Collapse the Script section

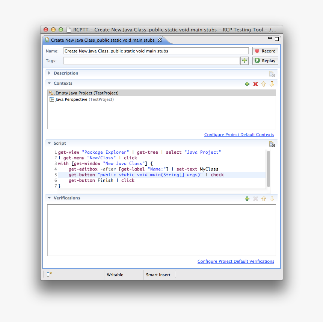[x=49, y=143]
